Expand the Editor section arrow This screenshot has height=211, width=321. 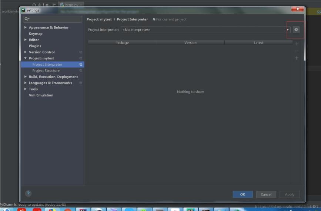tap(26, 40)
